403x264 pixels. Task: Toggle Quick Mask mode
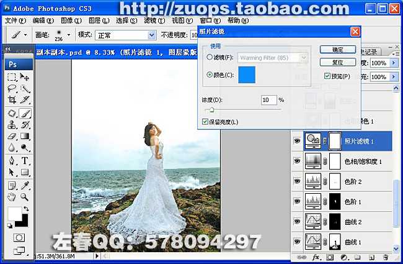tap(19, 237)
